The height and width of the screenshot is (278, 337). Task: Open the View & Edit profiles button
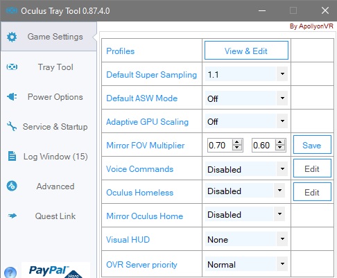pyautogui.click(x=246, y=51)
